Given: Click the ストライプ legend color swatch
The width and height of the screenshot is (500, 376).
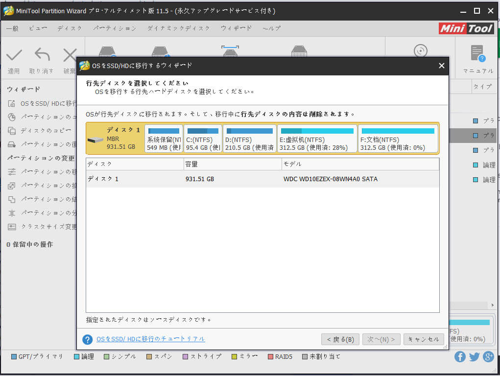Looking at the screenshot, I should [185, 356].
